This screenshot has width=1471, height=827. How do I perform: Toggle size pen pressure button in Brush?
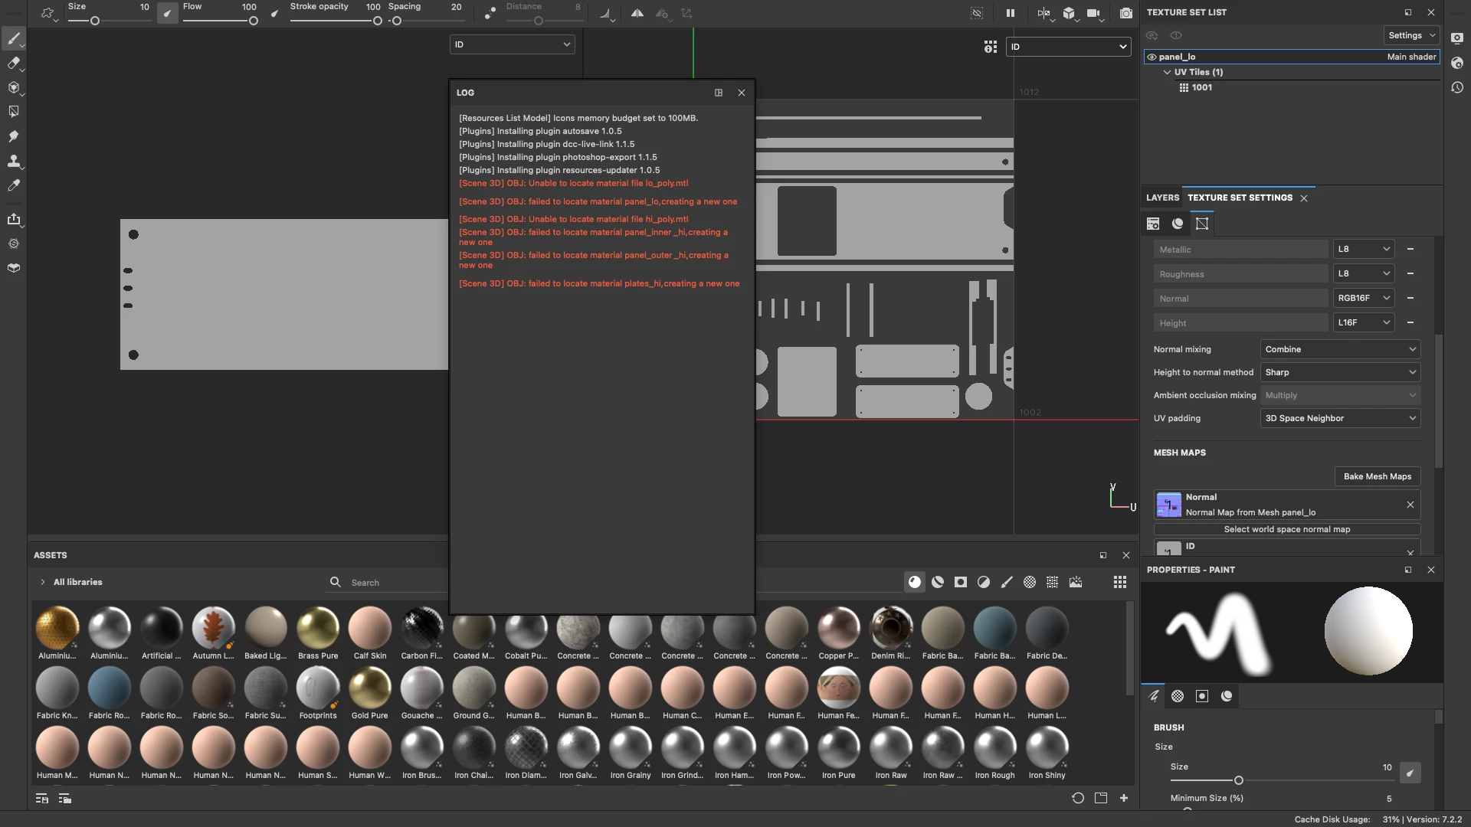pyautogui.click(x=1410, y=773)
